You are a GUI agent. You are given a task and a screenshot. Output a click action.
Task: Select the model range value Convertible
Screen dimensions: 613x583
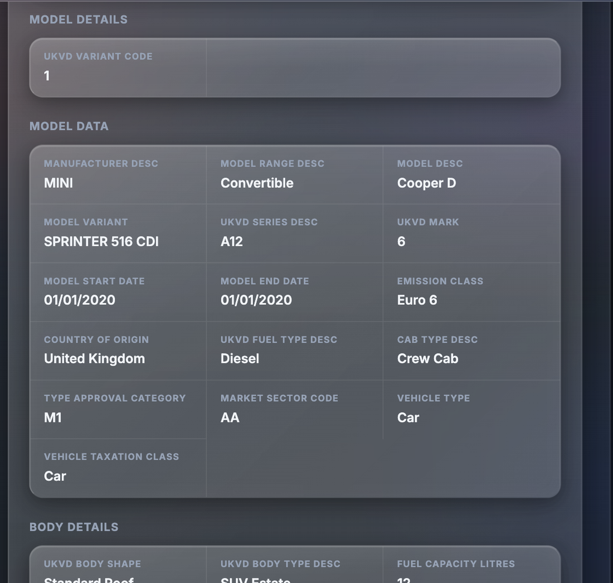257,183
